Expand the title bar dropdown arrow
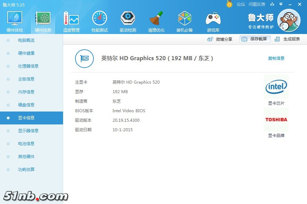The image size is (307, 204). coord(280,4)
